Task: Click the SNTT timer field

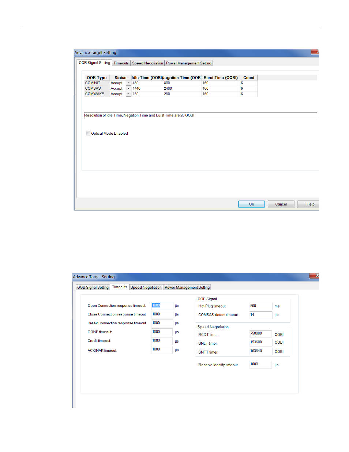Action: (x=261, y=351)
